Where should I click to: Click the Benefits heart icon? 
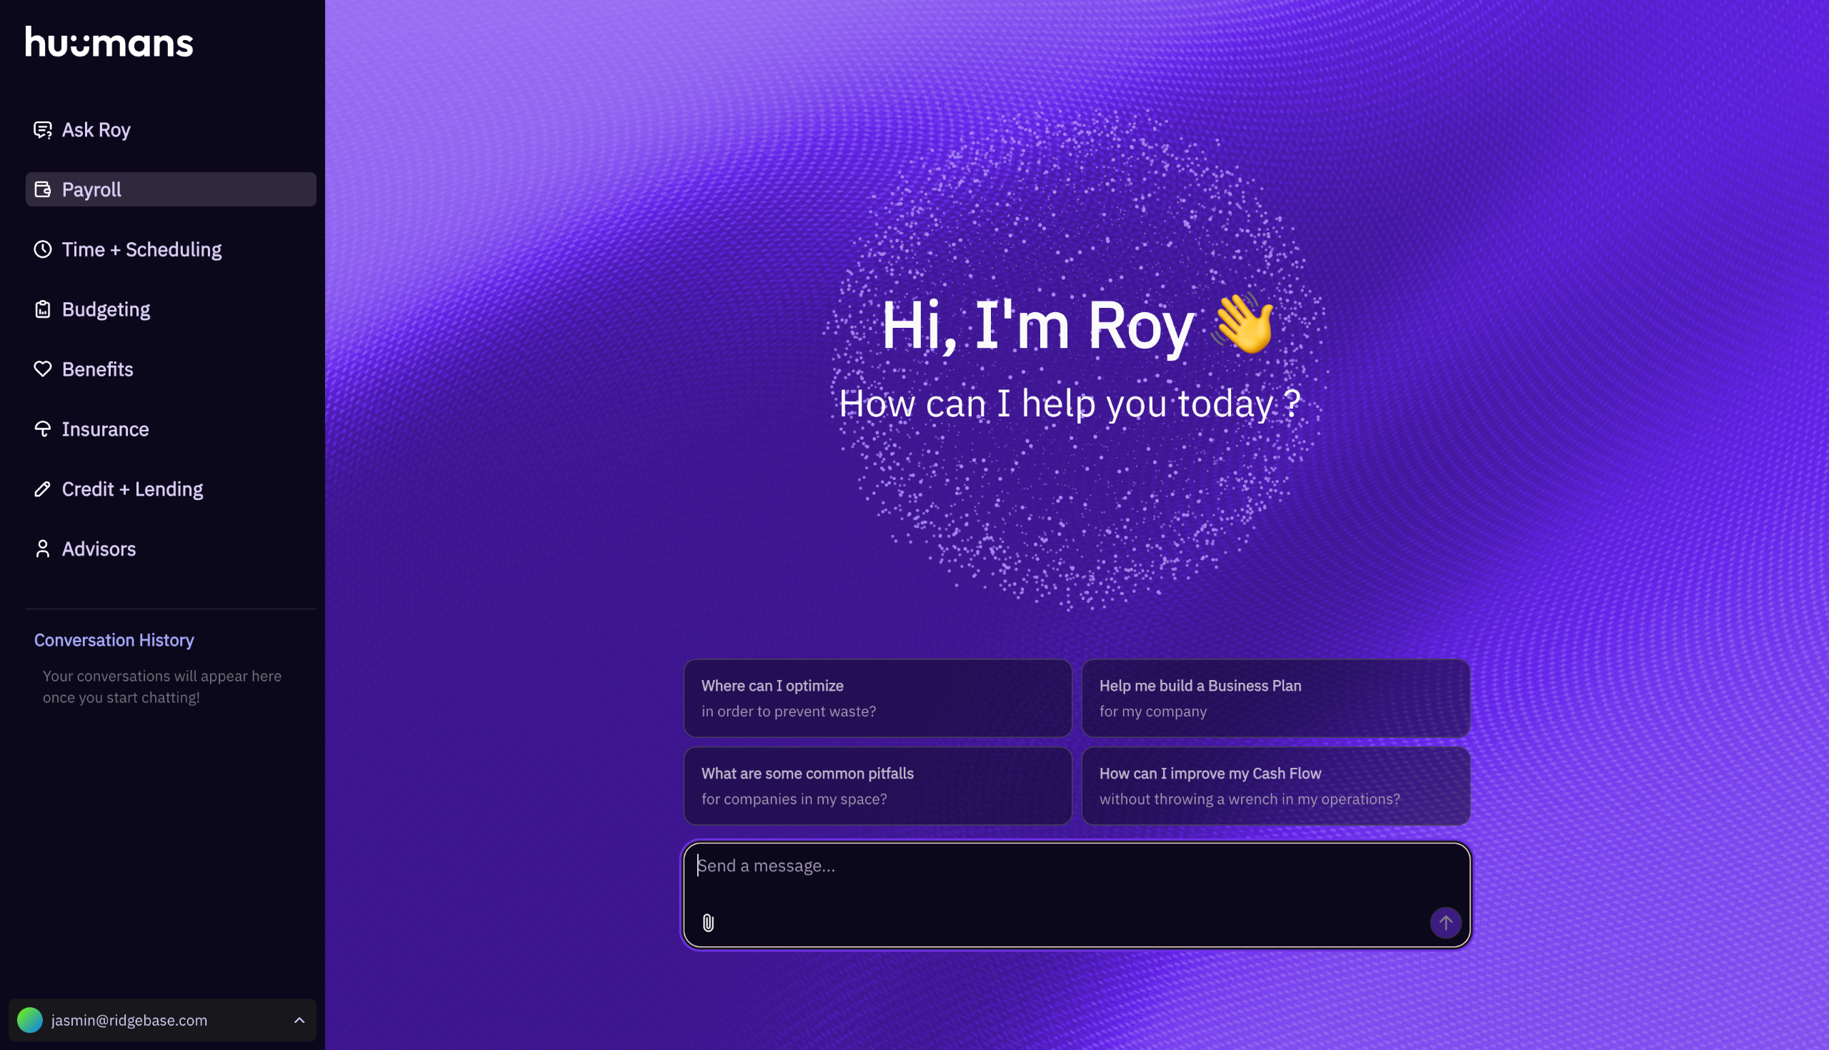43,369
